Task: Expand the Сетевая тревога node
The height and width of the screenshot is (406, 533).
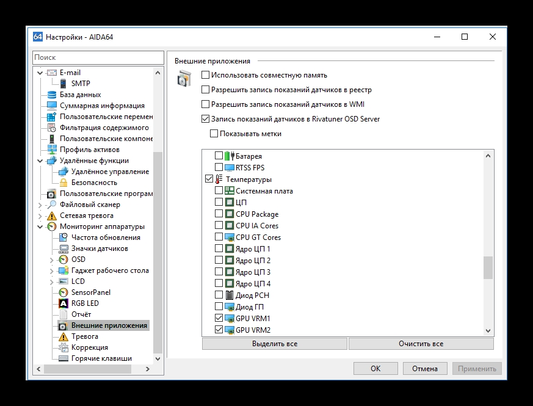Action: click(x=40, y=216)
